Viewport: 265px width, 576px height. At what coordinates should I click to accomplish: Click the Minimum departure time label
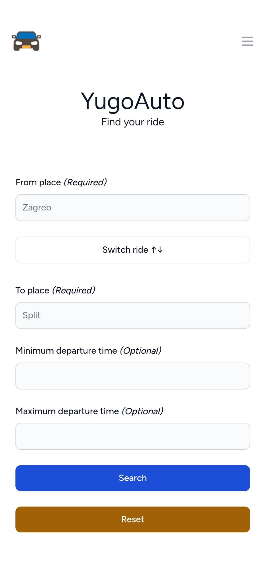66,351
